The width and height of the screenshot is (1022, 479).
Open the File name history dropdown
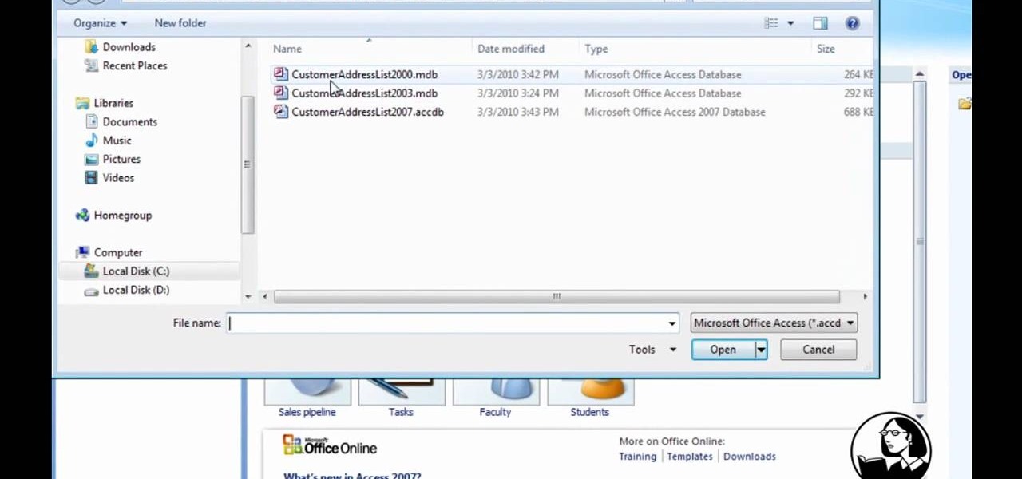point(671,323)
